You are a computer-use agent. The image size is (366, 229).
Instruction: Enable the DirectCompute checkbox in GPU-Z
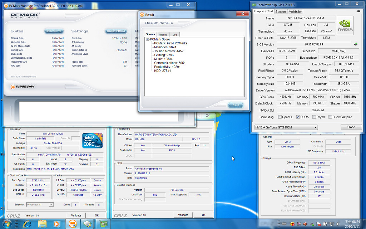point(330,117)
